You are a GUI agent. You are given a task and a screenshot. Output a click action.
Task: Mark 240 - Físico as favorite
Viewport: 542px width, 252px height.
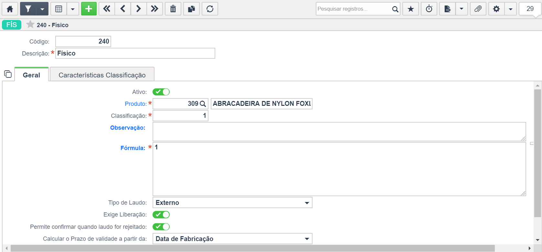[30, 25]
